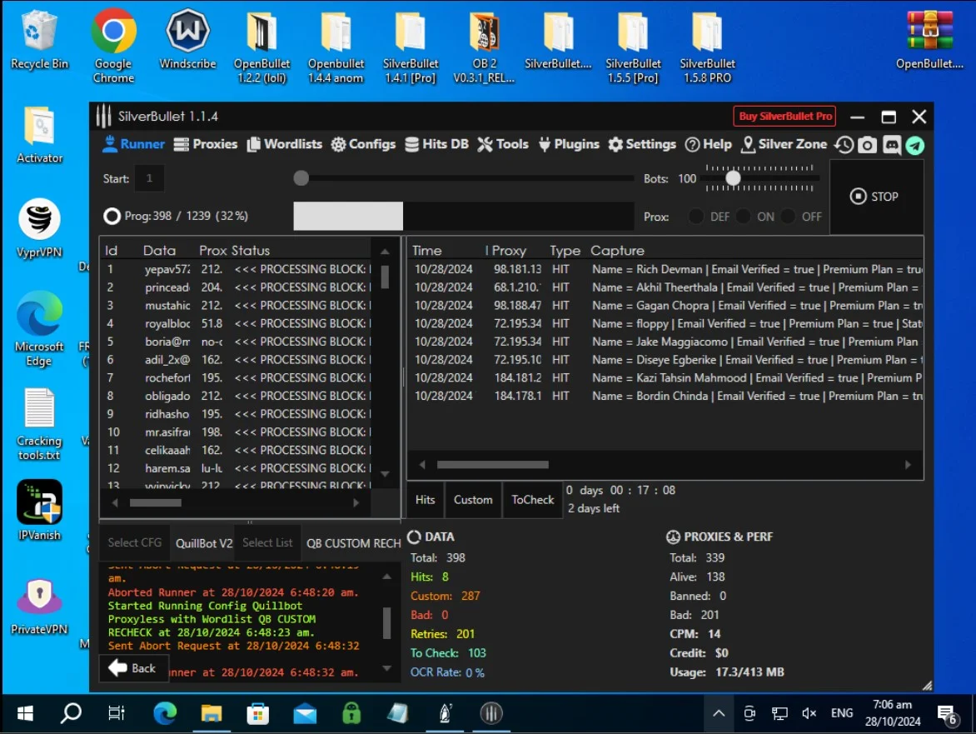
Task: Open File Explorer from the taskbar
Action: 212,713
